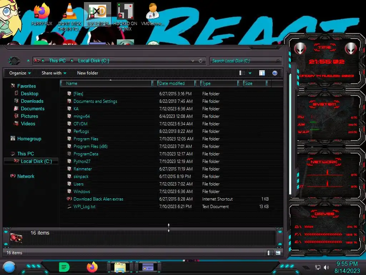The image size is (366, 275).
Task: Click the File Explorer taskbar button
Action: (120, 267)
